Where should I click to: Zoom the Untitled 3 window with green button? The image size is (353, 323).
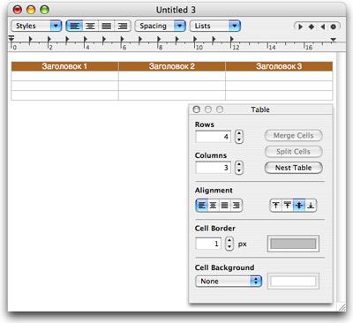(44, 10)
